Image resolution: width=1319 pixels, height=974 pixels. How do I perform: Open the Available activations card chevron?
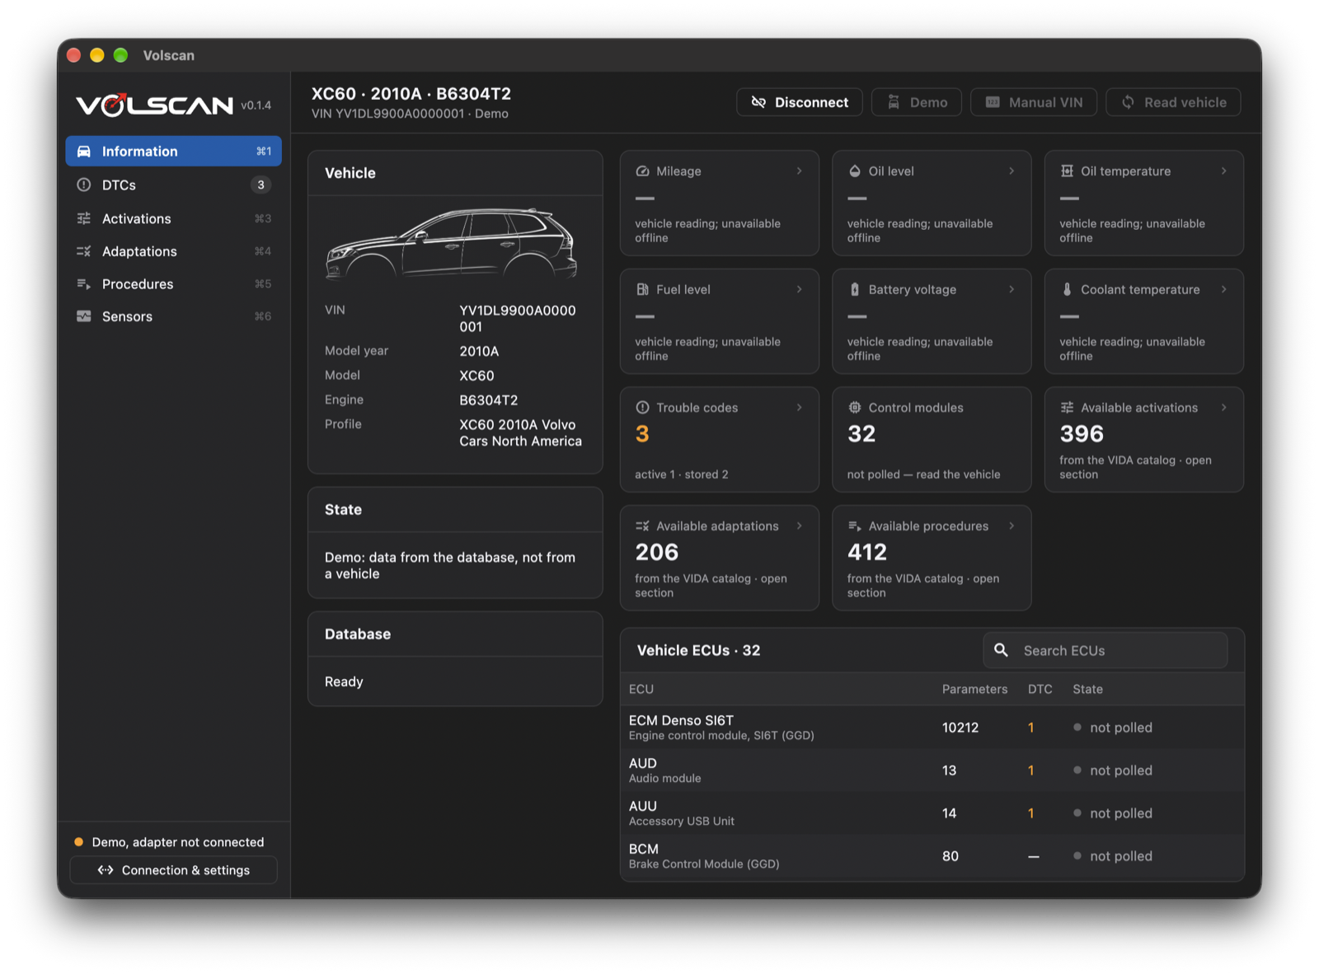click(x=1223, y=408)
